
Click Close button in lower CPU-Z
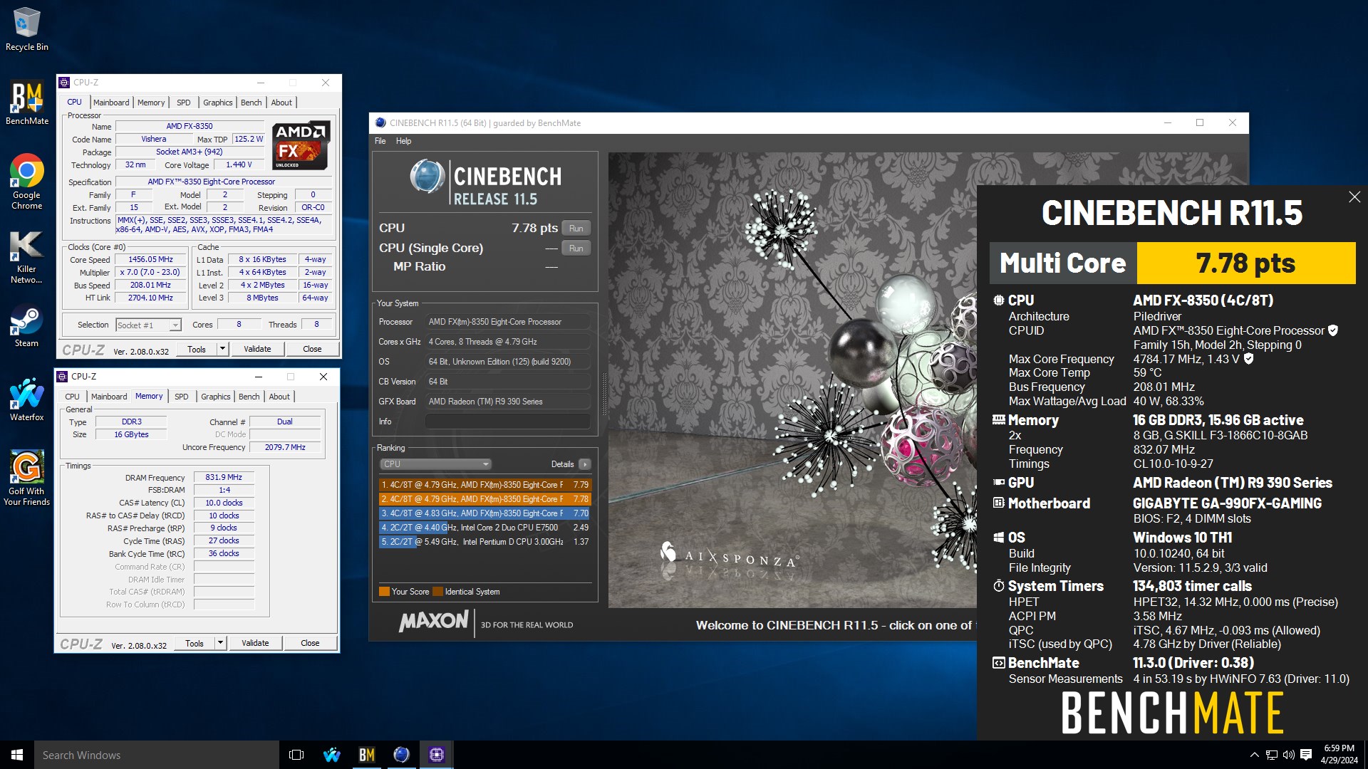point(310,643)
